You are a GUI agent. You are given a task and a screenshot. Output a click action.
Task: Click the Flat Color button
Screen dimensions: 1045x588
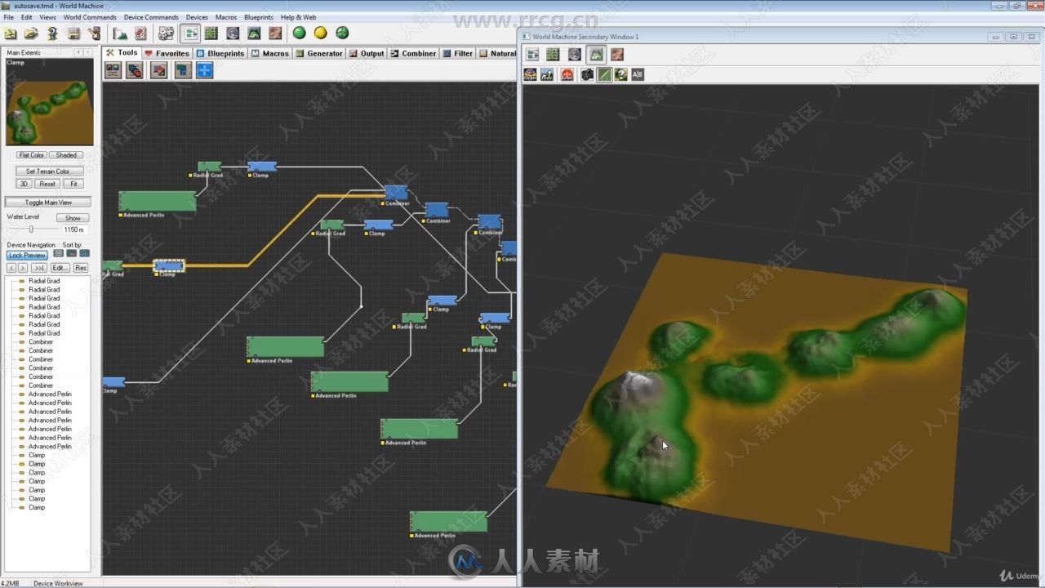coord(31,155)
